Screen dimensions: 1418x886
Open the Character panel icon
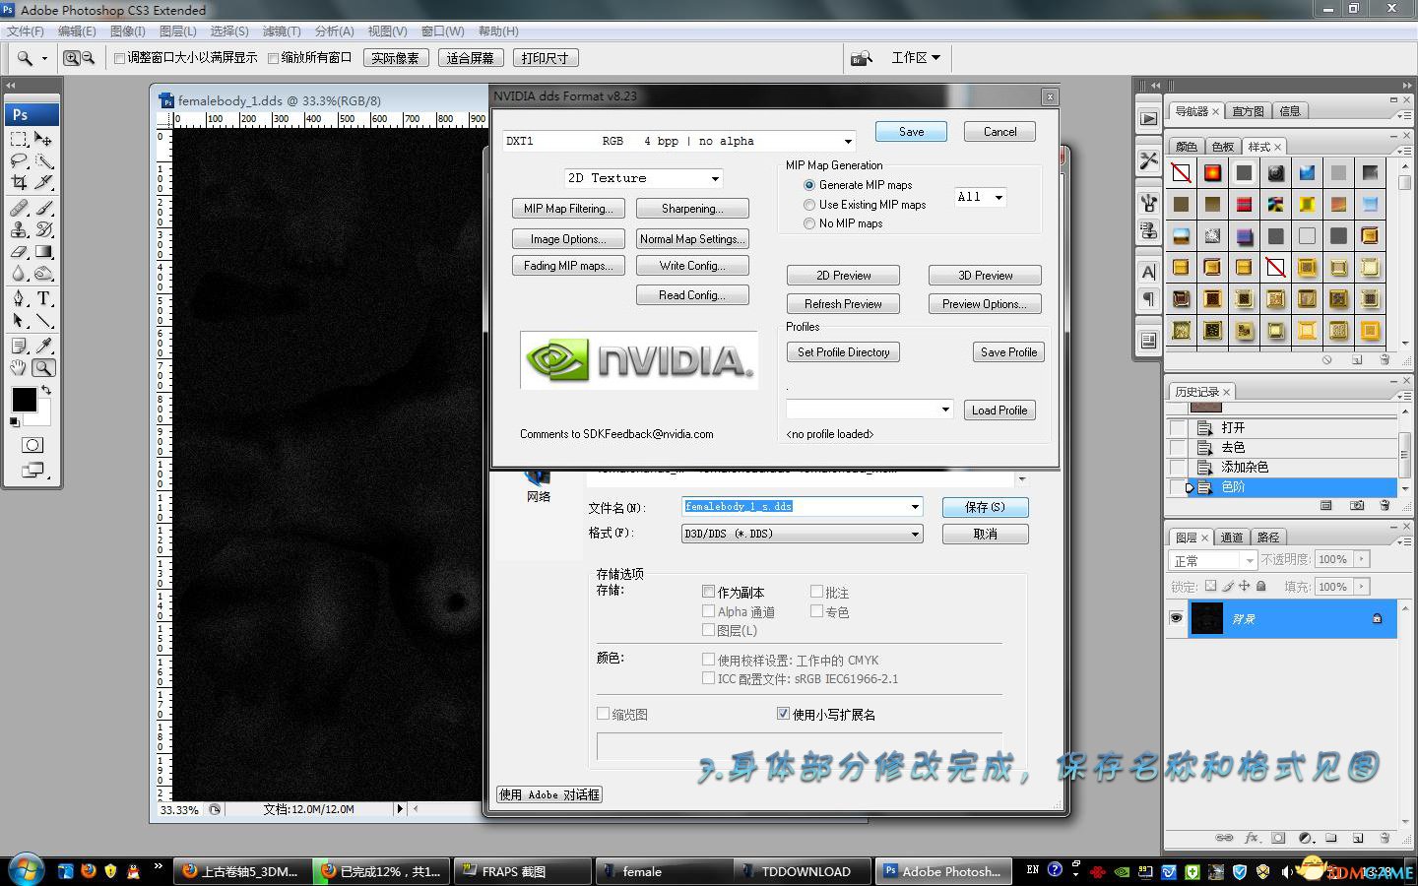(1148, 273)
